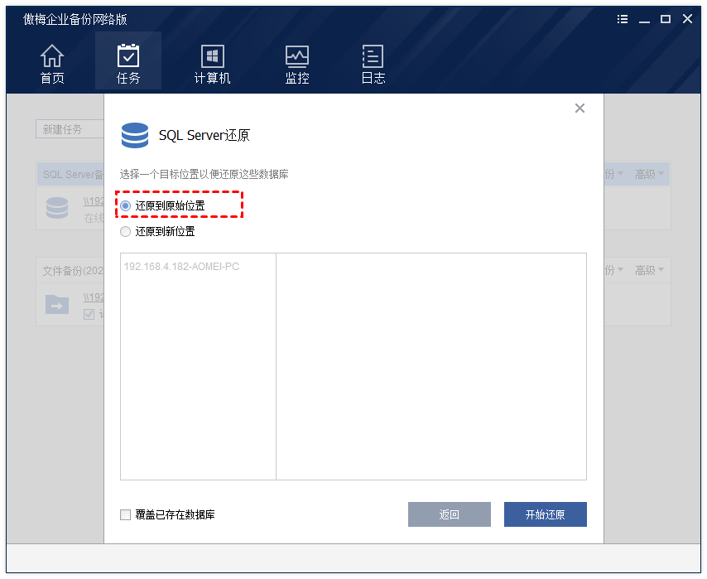The height and width of the screenshot is (579, 707).
Task: Open the 计算机 computers section
Action: tap(213, 63)
